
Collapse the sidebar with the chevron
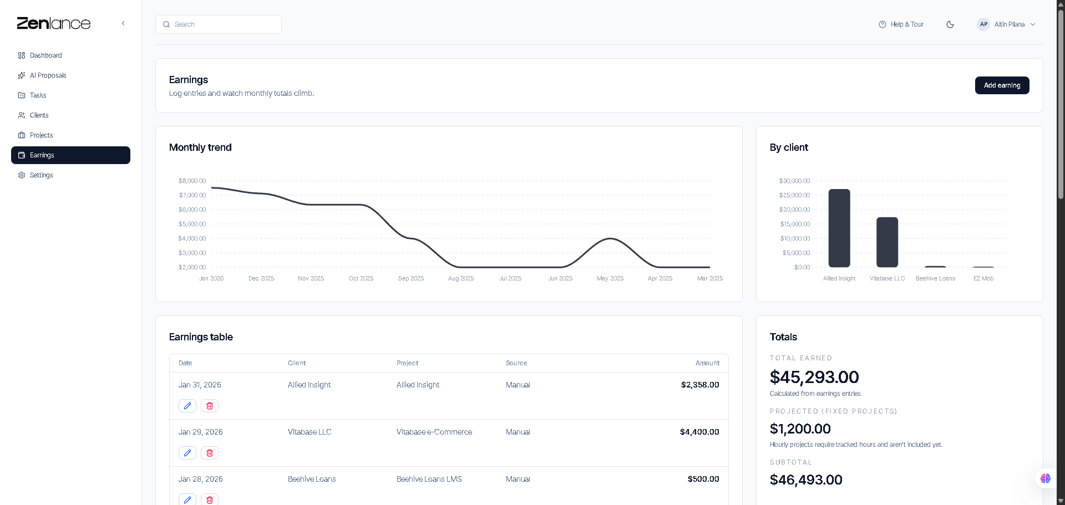(x=123, y=23)
